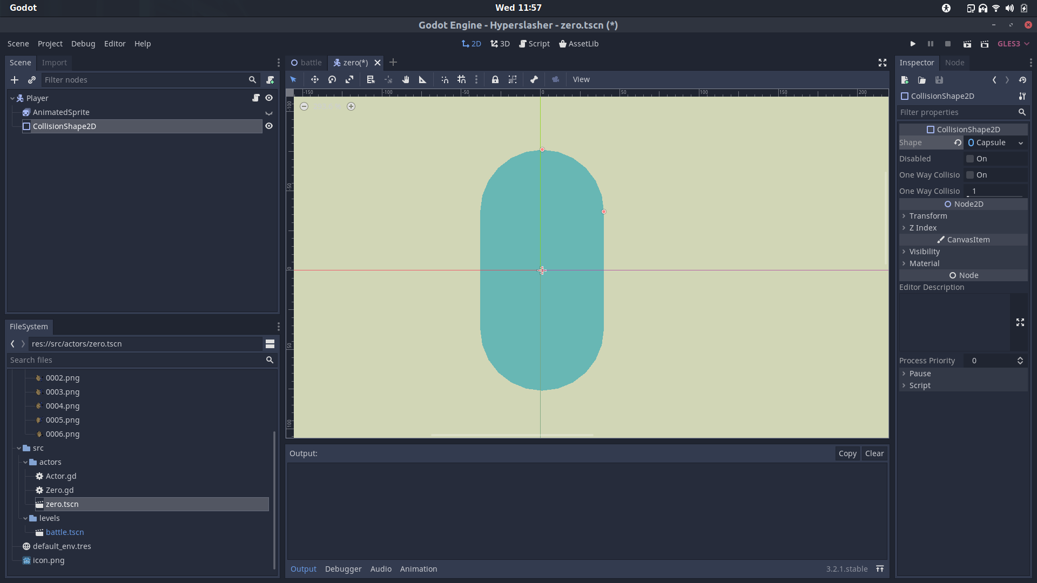Select the Move Mode tool

click(x=315, y=79)
